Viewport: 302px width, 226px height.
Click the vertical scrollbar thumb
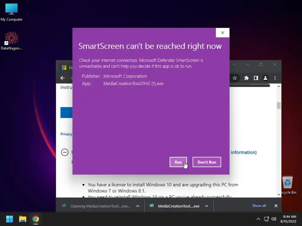click(279, 106)
